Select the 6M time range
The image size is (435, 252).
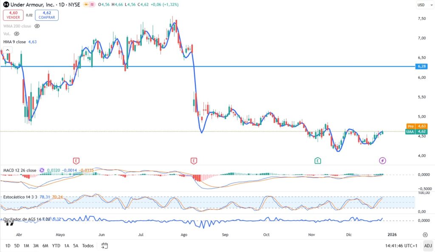tap(45, 246)
